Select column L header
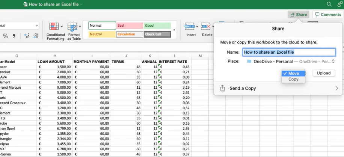 175,56
